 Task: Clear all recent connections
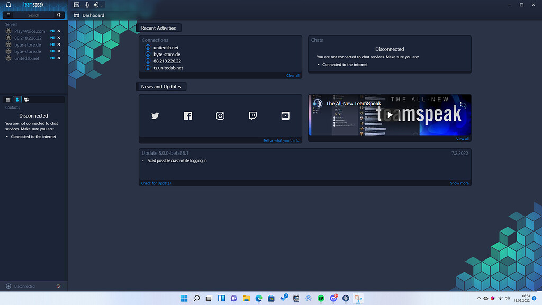pyautogui.click(x=293, y=75)
